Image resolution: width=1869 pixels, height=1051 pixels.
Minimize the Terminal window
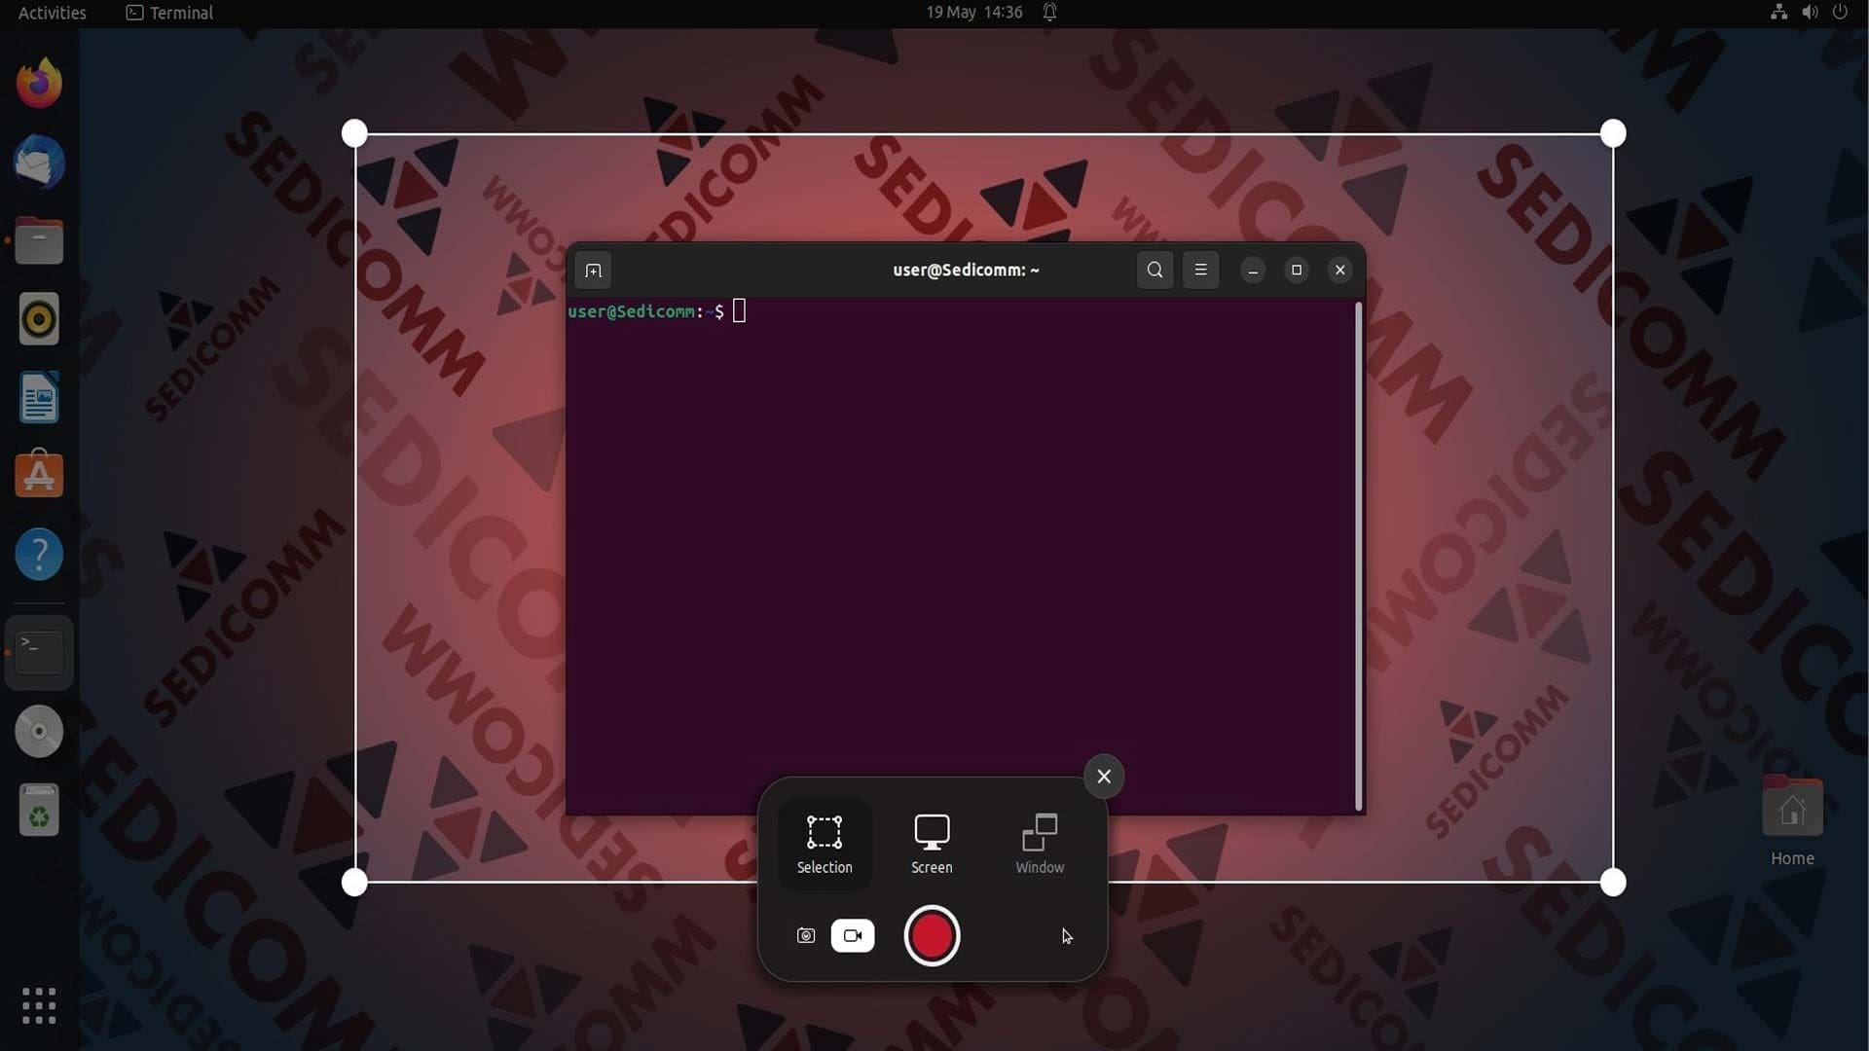coord(1253,271)
